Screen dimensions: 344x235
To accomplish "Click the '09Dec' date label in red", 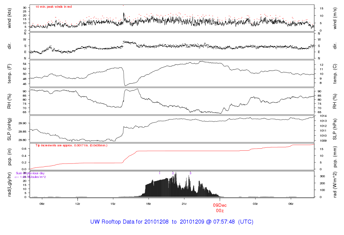I will point(220,205).
